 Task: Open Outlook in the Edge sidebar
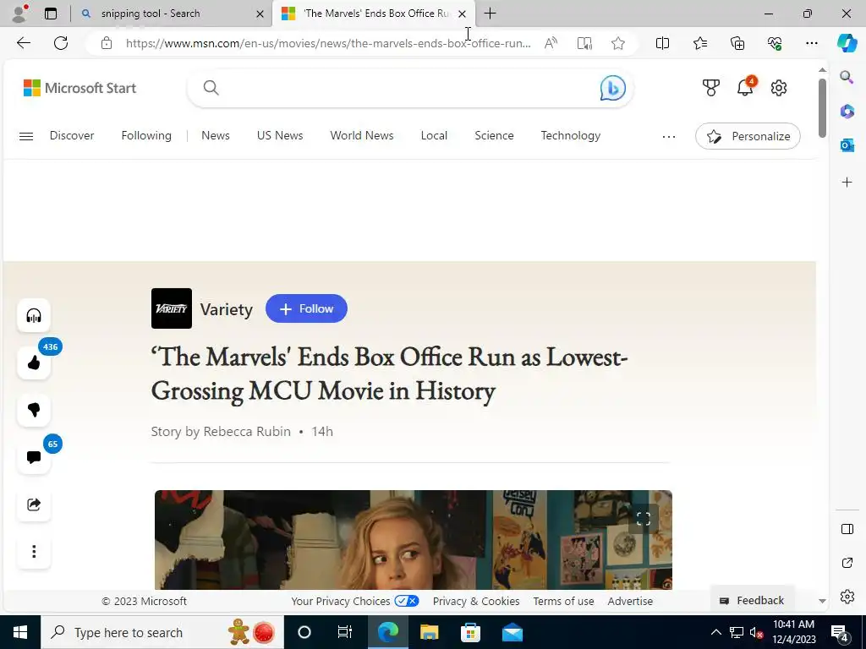tap(847, 145)
